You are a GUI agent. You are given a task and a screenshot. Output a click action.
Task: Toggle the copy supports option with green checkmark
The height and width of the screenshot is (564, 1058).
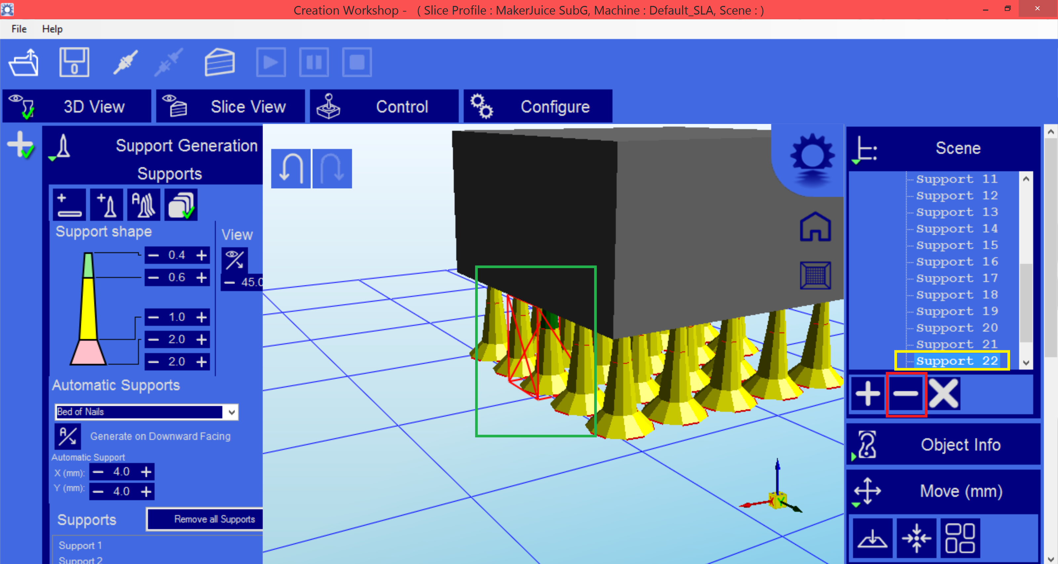tap(181, 204)
